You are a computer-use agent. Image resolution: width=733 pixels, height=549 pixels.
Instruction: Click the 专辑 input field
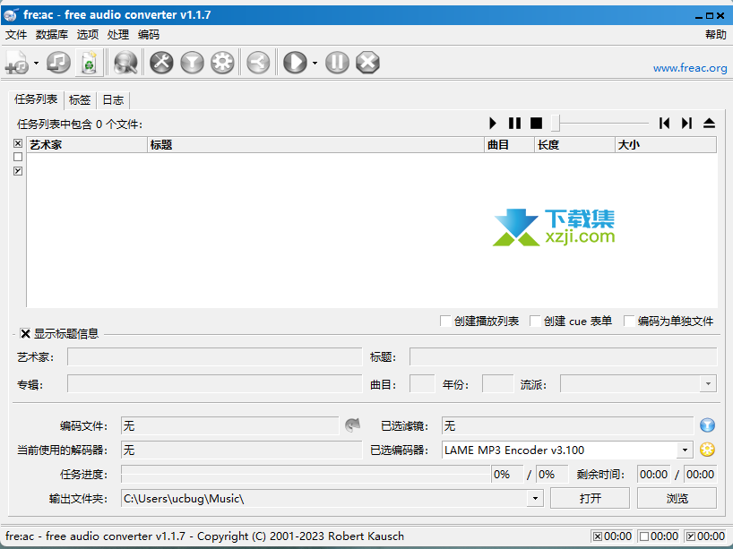click(214, 384)
